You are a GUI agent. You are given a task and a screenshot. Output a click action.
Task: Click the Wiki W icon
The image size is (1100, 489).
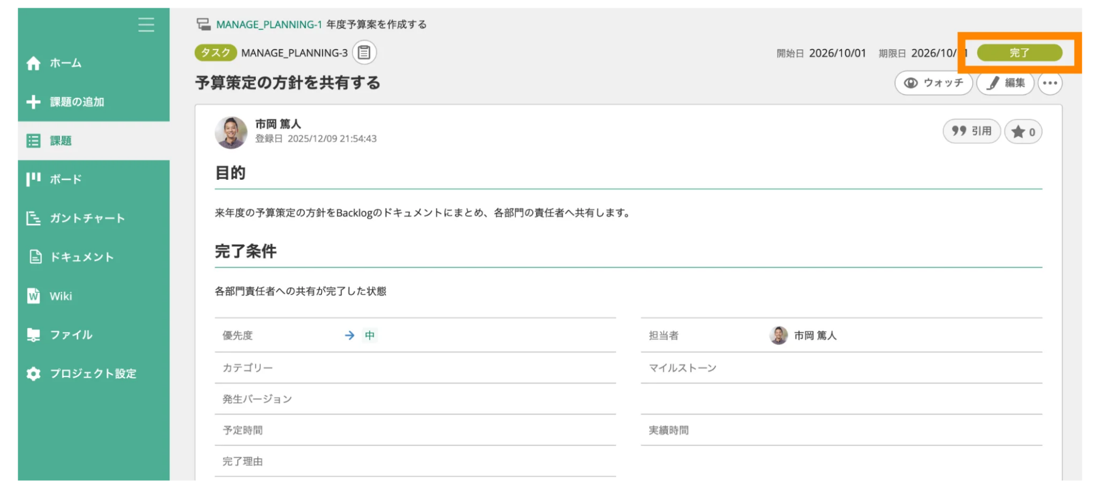(34, 296)
